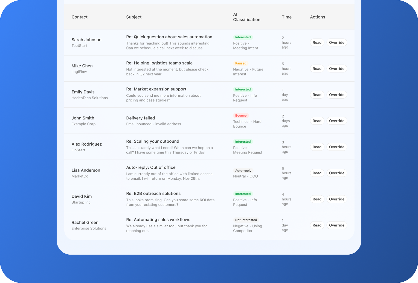Open Mike Chen's contact details
Viewport: 418px width, 283px height.
(82, 66)
